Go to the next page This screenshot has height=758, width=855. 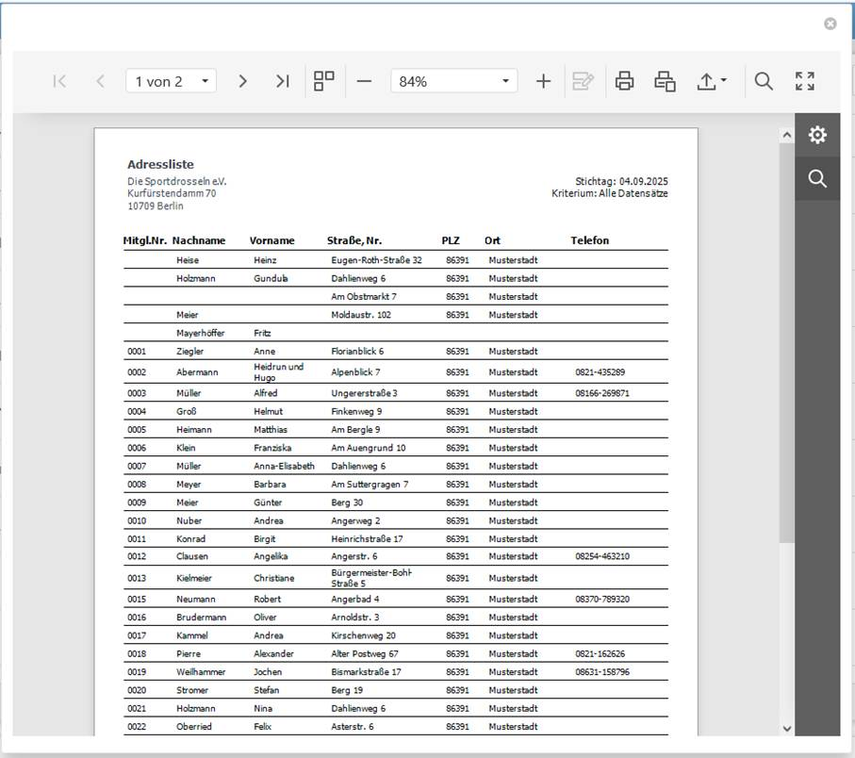[242, 81]
